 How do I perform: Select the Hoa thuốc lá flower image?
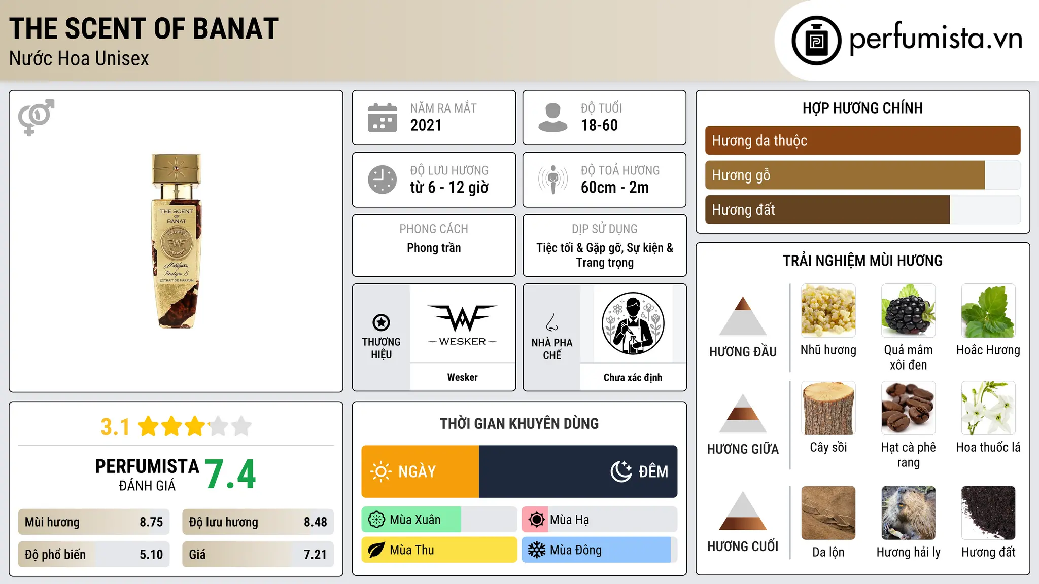pos(988,408)
